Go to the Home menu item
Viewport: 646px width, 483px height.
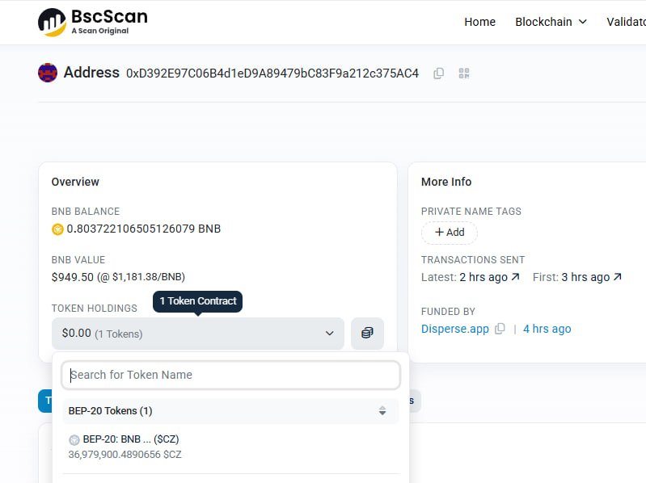coord(479,22)
